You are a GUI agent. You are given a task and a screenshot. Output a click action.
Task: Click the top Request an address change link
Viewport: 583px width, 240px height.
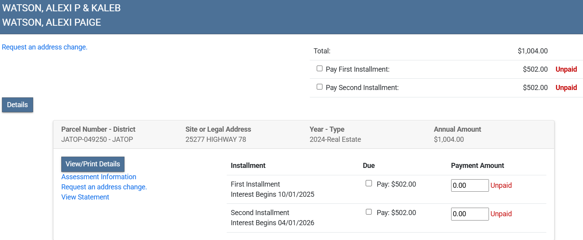[x=44, y=47]
